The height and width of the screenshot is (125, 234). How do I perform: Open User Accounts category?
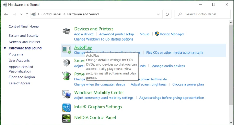tap(19, 61)
